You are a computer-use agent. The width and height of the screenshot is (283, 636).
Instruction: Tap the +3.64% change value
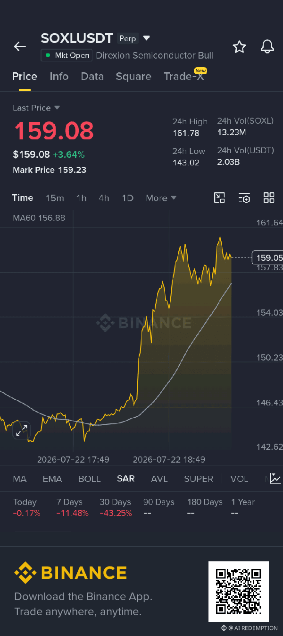coord(69,154)
